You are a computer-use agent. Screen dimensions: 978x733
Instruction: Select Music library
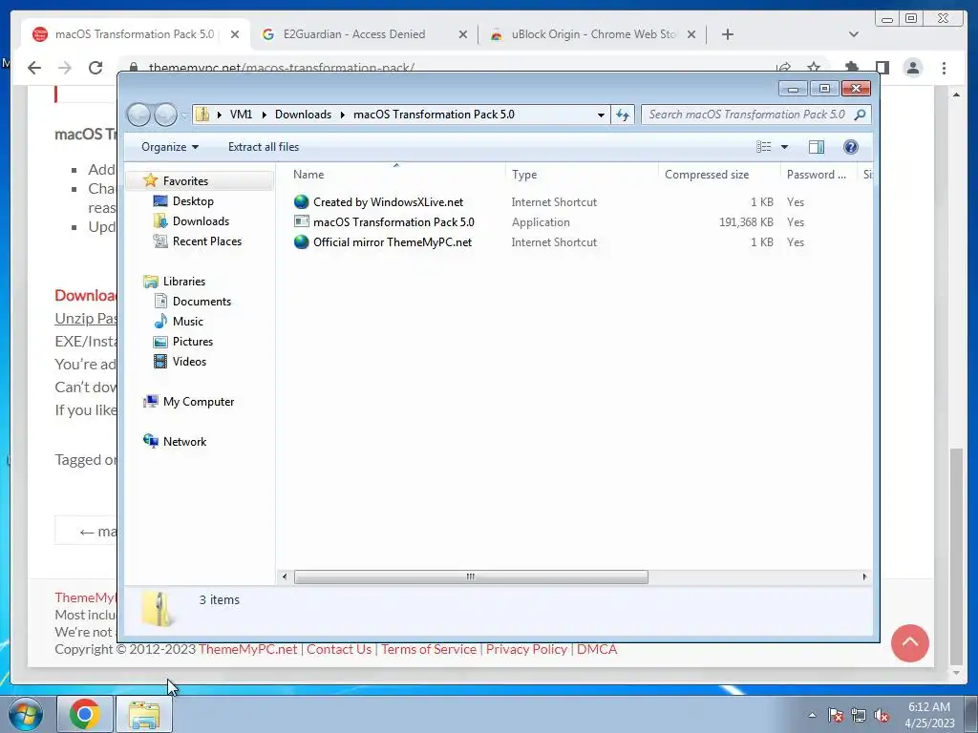point(188,321)
